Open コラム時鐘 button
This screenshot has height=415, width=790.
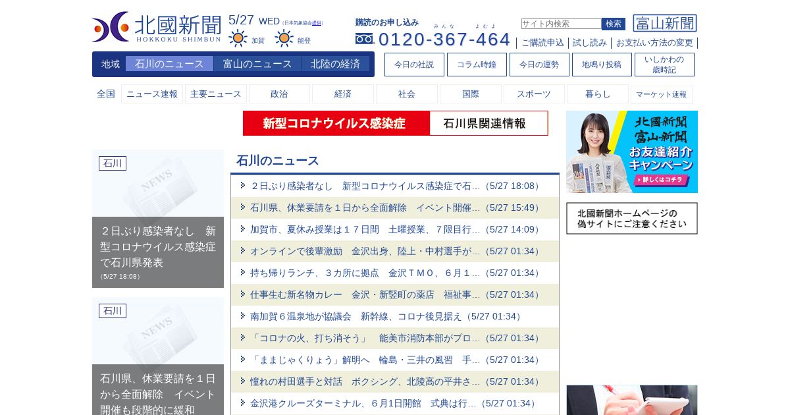(x=477, y=65)
